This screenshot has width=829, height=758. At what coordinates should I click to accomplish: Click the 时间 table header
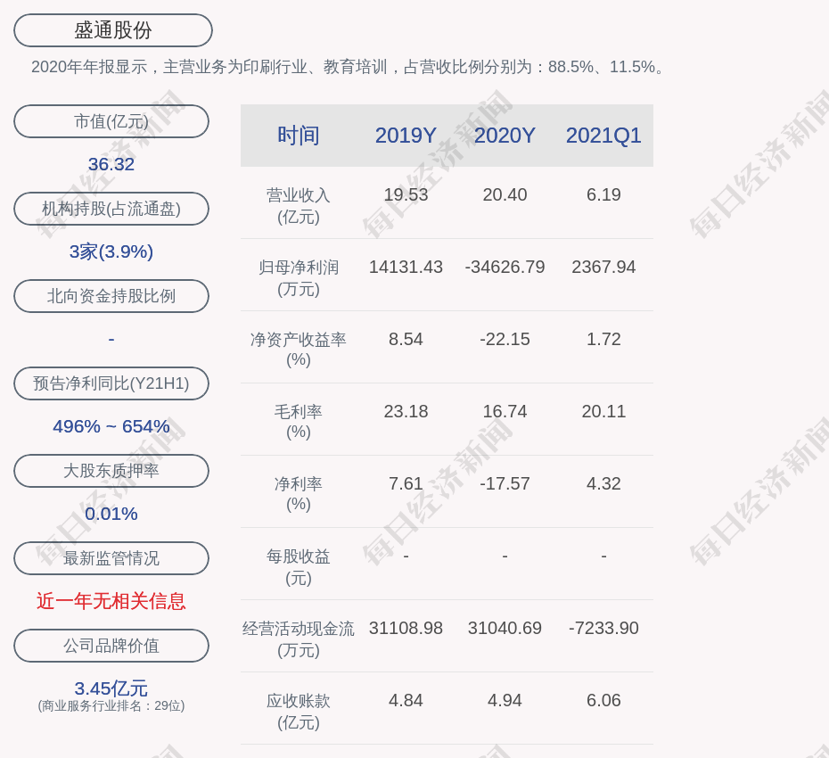(x=299, y=136)
